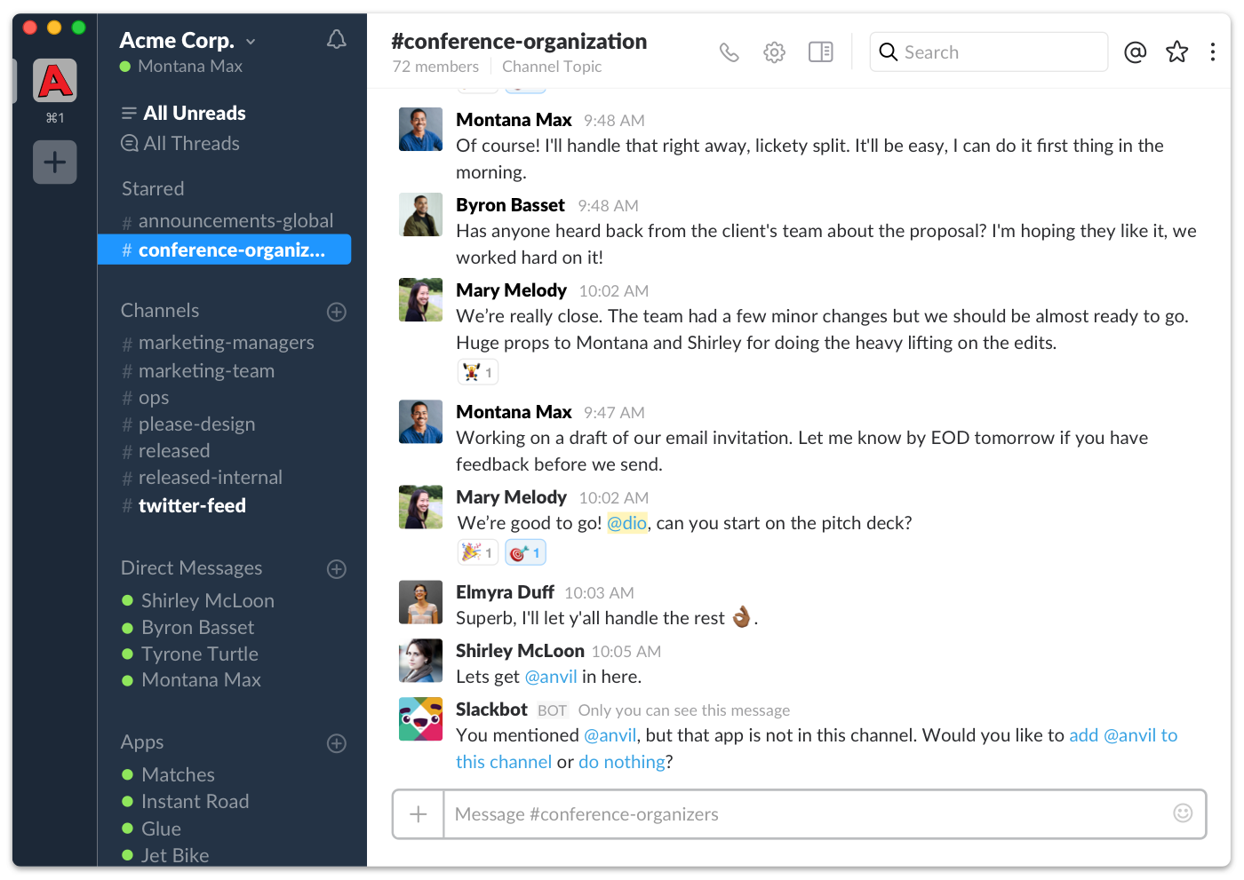
Task: Open channel settings with the gear icon
Action: pos(774,52)
